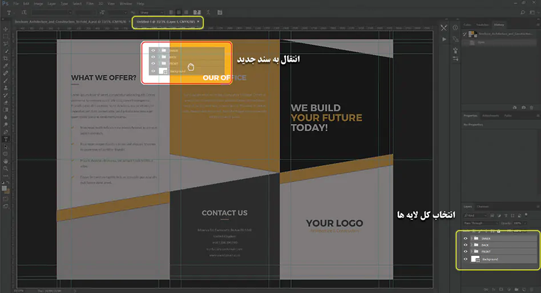Select the Zoom tool in toolbox
Screen dimensions: 541x293
click(x=6, y=168)
